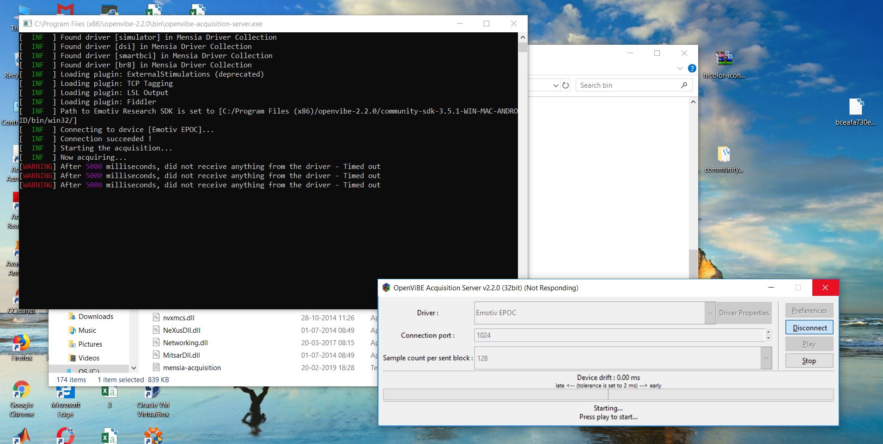Click the 'Loading plugin: LSL Output' line
This screenshot has width=883, height=444.
[x=114, y=92]
